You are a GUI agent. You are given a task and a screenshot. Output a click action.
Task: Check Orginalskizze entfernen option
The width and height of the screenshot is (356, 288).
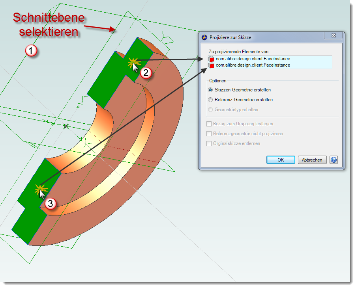click(209, 144)
